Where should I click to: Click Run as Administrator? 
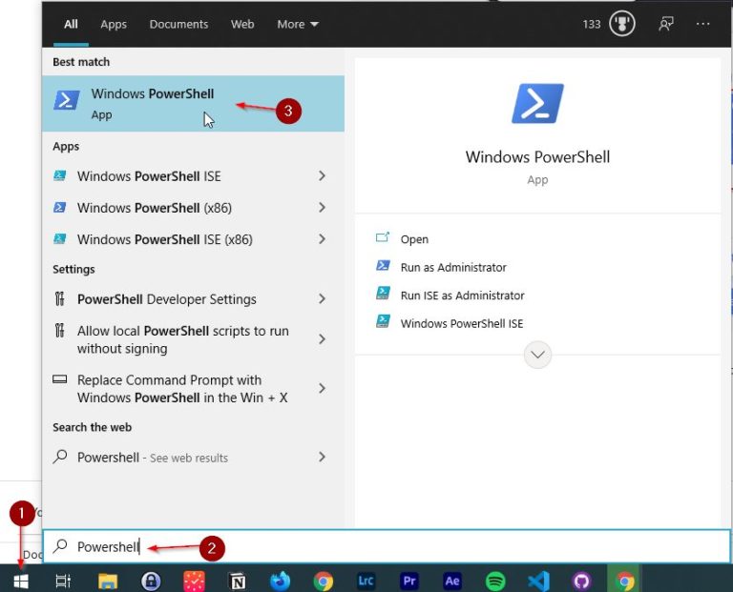pyautogui.click(x=453, y=268)
